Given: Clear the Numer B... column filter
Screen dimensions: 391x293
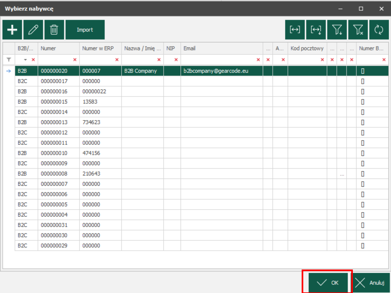Looking at the screenshot, I should [384, 60].
